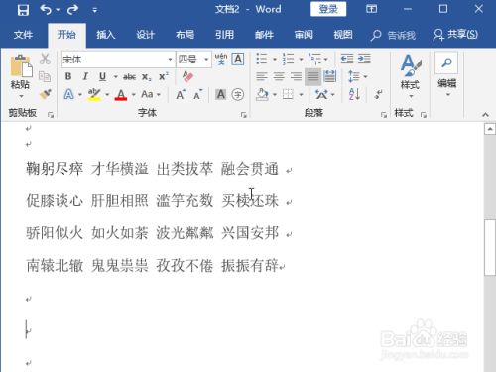Increase the font size with the larger A

click(181, 95)
